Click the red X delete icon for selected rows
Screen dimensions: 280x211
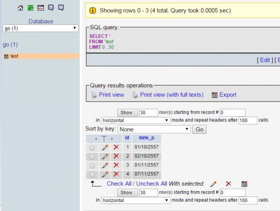click(228, 184)
